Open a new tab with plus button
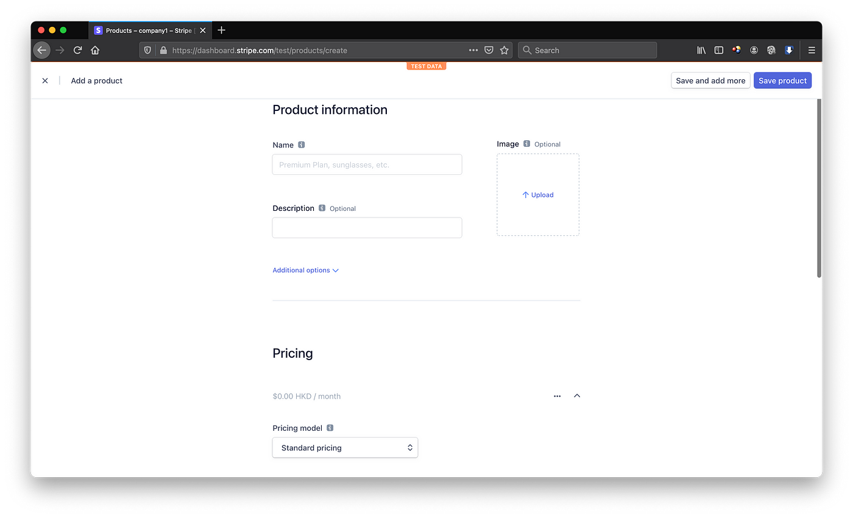Image resolution: width=853 pixels, height=518 pixels. (x=221, y=30)
